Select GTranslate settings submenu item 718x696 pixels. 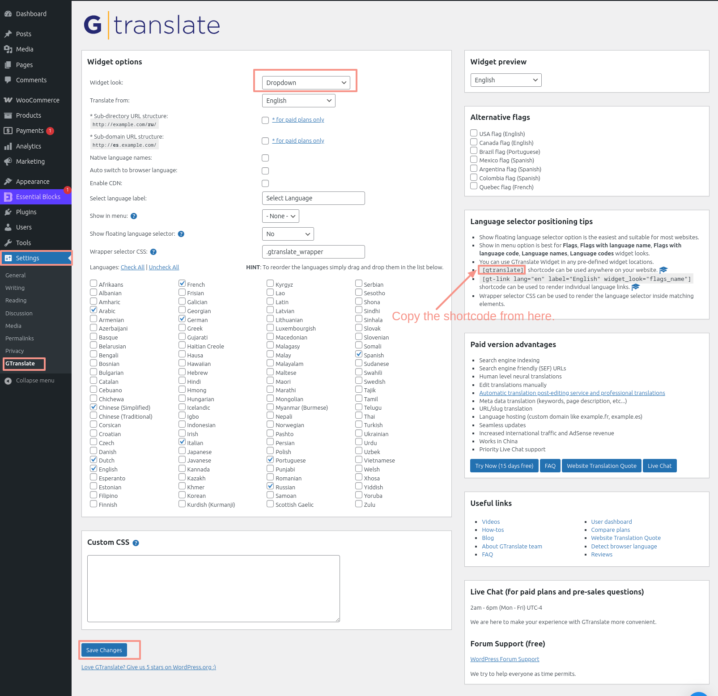coord(20,364)
